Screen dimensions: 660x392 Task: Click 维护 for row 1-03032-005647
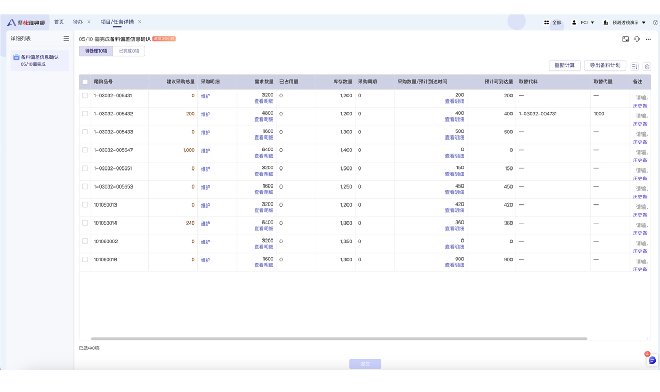[206, 151]
